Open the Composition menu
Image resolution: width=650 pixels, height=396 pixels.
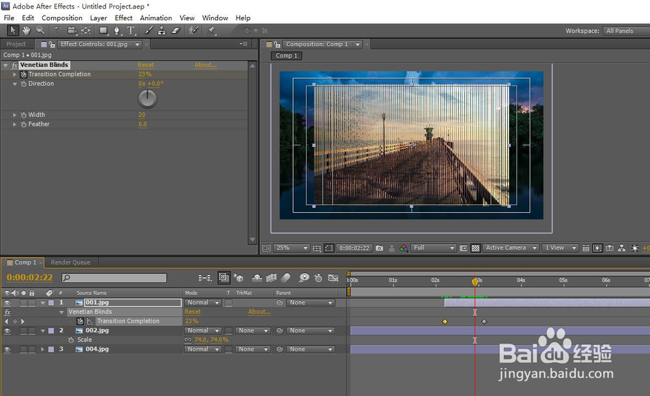pyautogui.click(x=62, y=18)
